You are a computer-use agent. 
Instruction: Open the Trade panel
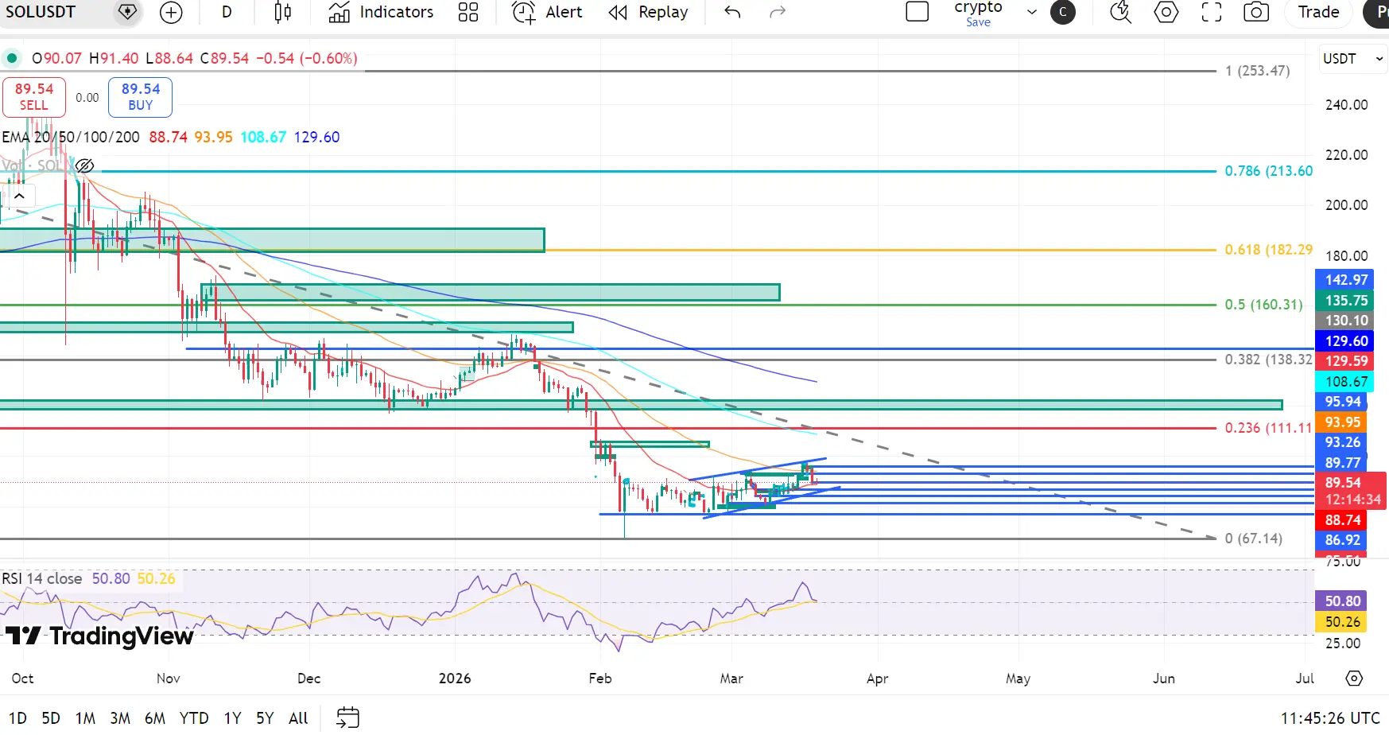pos(1318,12)
